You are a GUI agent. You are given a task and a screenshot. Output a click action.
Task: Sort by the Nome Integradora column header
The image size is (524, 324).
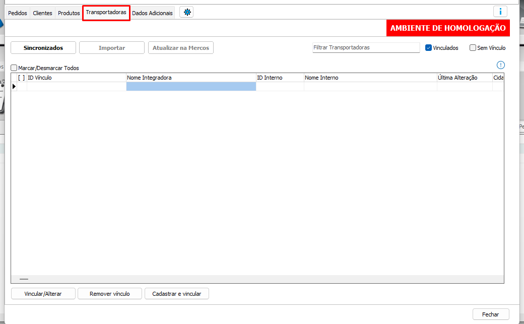[190, 78]
